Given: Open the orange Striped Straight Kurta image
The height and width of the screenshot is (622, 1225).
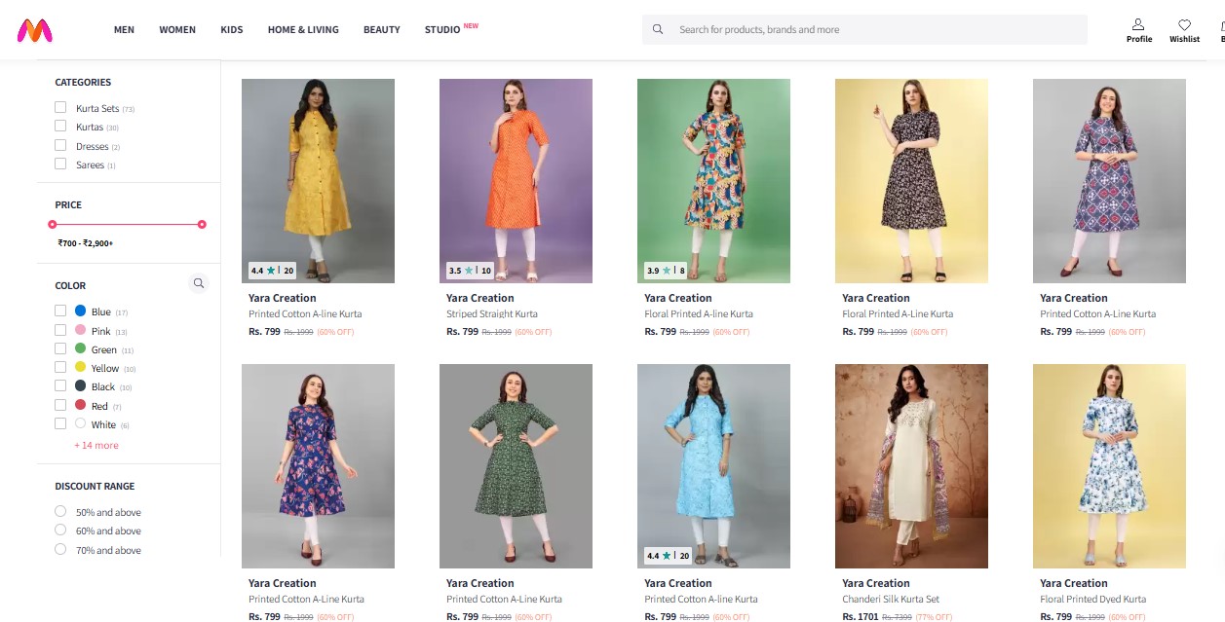Looking at the screenshot, I should pos(516,181).
